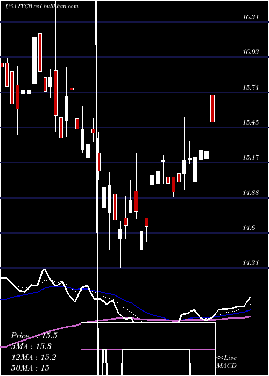This screenshot has width=269, height=376.
Task: Click the 15.45 price level label
Action: [x=251, y=122]
